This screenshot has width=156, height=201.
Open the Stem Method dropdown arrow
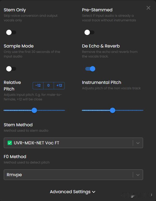click(138, 143)
